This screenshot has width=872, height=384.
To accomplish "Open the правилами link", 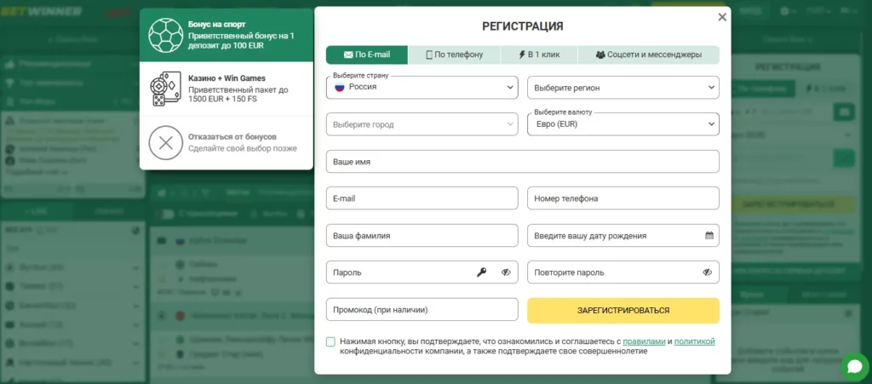I will tap(643, 341).
